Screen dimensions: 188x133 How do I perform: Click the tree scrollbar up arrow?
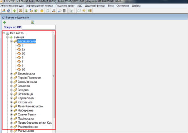(x=54, y=33)
